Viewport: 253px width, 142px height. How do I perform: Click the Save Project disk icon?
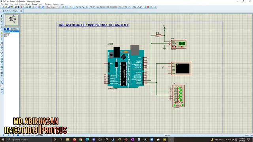click(x=9, y=7)
